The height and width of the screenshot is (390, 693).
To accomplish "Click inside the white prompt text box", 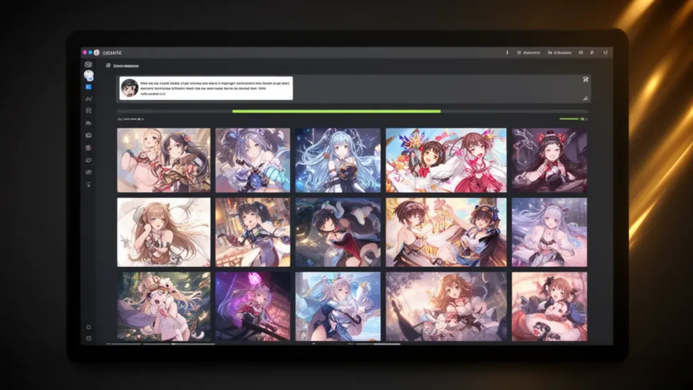I will point(206,88).
